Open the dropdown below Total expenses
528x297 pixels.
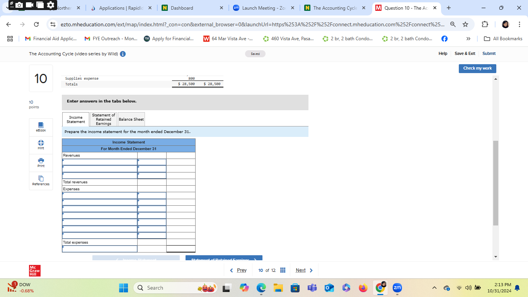pyautogui.click(x=100, y=249)
